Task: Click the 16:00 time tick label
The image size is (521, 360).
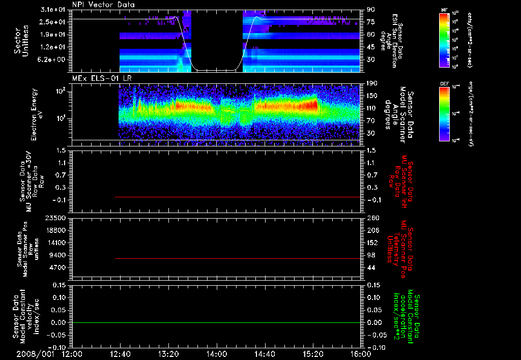Action: click(361, 354)
